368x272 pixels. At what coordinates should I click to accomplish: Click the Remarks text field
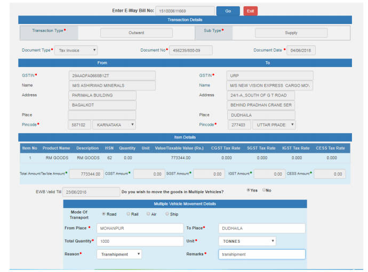tap(261, 254)
